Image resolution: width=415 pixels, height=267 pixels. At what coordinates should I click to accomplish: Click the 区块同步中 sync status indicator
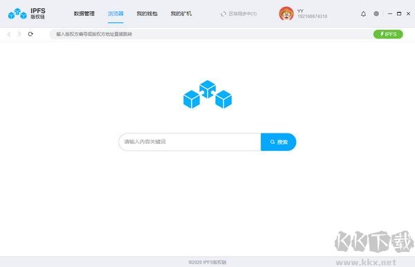pos(239,14)
